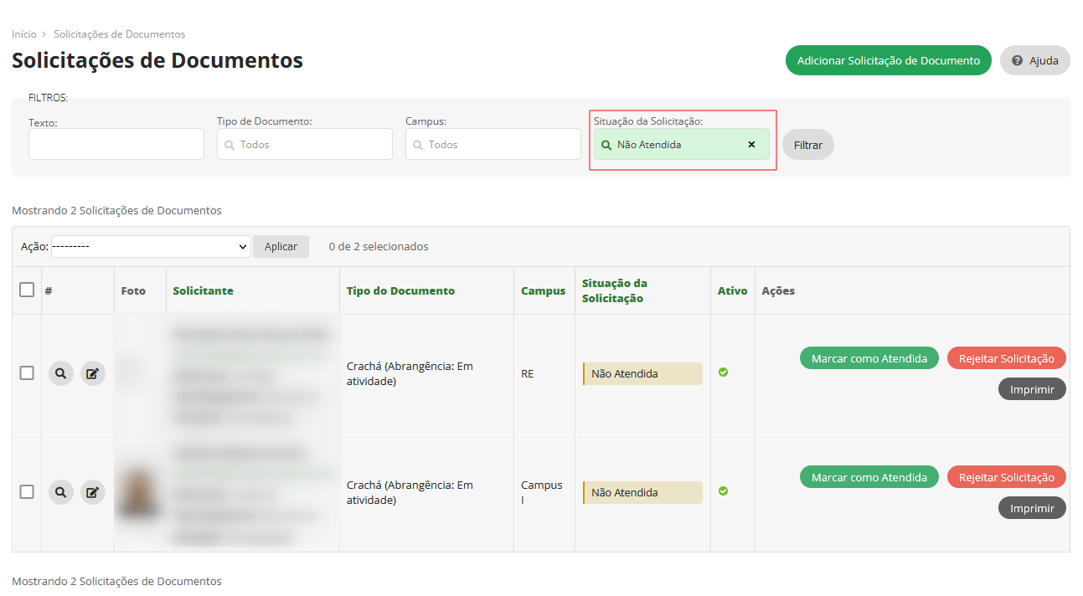Image resolution: width=1083 pixels, height=596 pixels.
Task: Open details magnifier for RE campus request
Action: (60, 373)
